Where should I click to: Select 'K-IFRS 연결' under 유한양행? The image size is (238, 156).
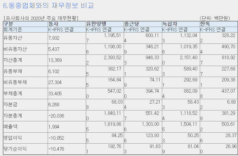pyautogui.click(x=99, y=29)
